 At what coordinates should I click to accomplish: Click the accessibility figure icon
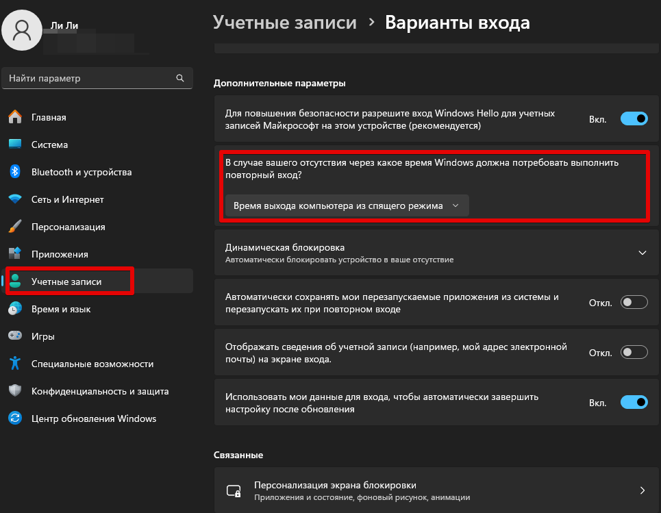15,364
